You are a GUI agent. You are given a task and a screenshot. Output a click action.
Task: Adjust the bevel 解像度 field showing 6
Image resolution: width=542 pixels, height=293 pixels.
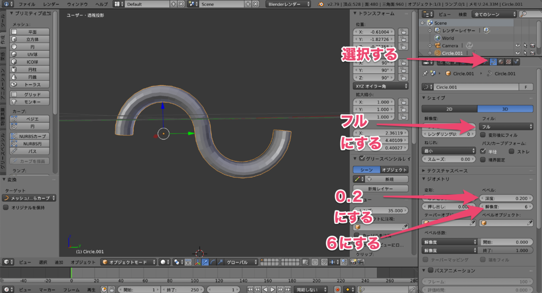[x=506, y=206]
